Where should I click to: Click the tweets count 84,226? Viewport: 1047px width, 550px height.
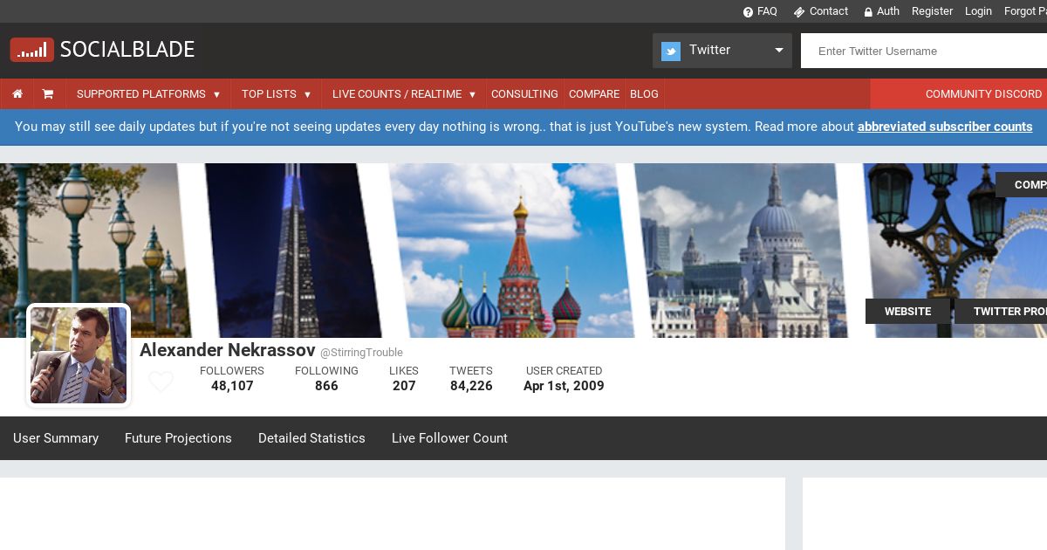tap(471, 386)
